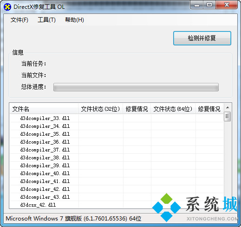Close the DirectX repair tool window

(227, 5)
